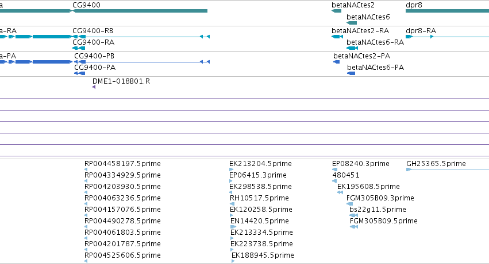Click the DME1-018B01.R purple marker
Viewport: 489px width, 264px height.
(x=94, y=87)
